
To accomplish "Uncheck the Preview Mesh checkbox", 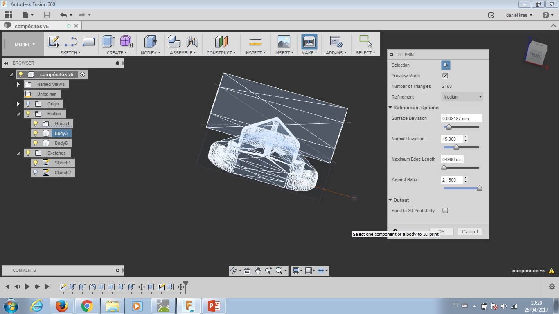I will 445,76.
